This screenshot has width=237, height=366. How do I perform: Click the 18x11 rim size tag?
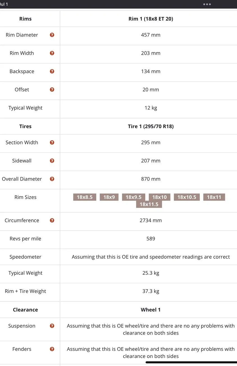[x=214, y=197]
